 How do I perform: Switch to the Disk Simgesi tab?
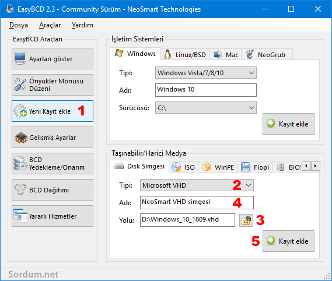pyautogui.click(x=139, y=166)
